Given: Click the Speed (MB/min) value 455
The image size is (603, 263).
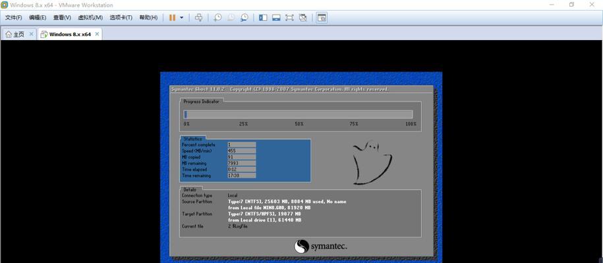Looking at the screenshot, I should (241, 151).
